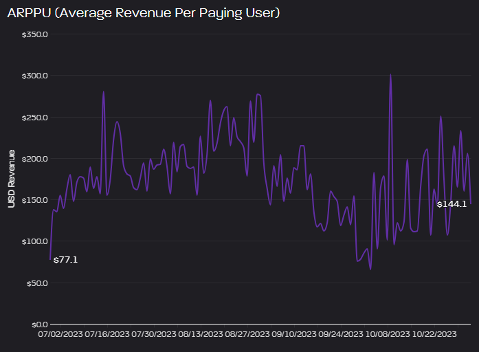479x352 pixels.
Task: Click the ARPPU chart title
Action: 143,14
